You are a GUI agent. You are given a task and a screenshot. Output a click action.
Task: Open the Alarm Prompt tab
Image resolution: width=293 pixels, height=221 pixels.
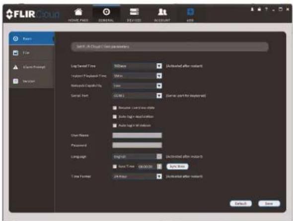(32, 67)
